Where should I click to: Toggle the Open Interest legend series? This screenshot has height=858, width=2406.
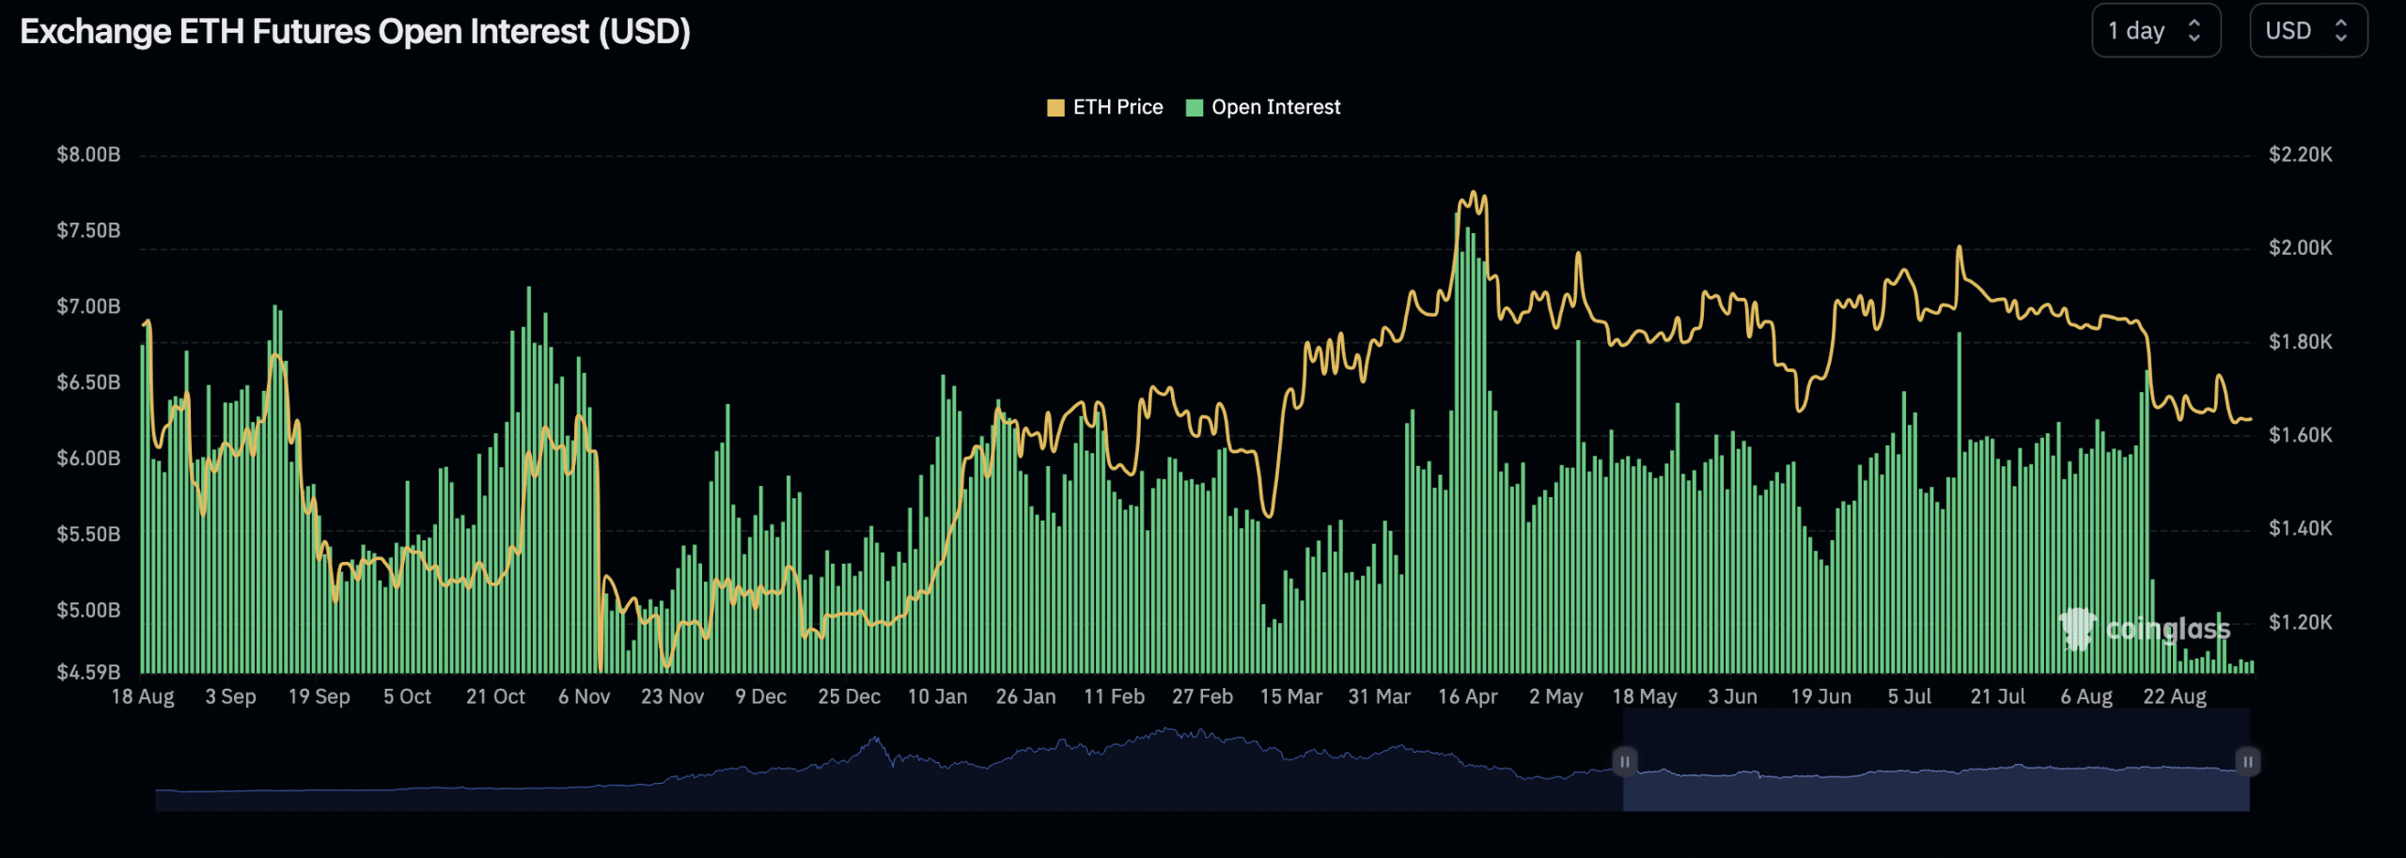point(1274,107)
